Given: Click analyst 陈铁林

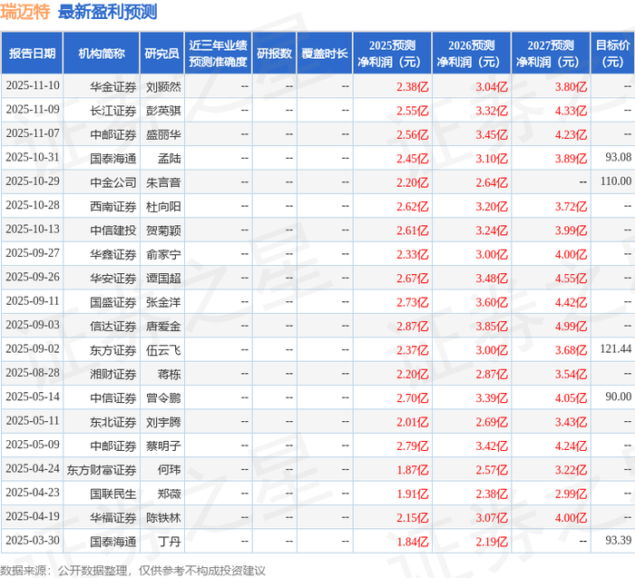Looking at the screenshot, I should (163, 517).
